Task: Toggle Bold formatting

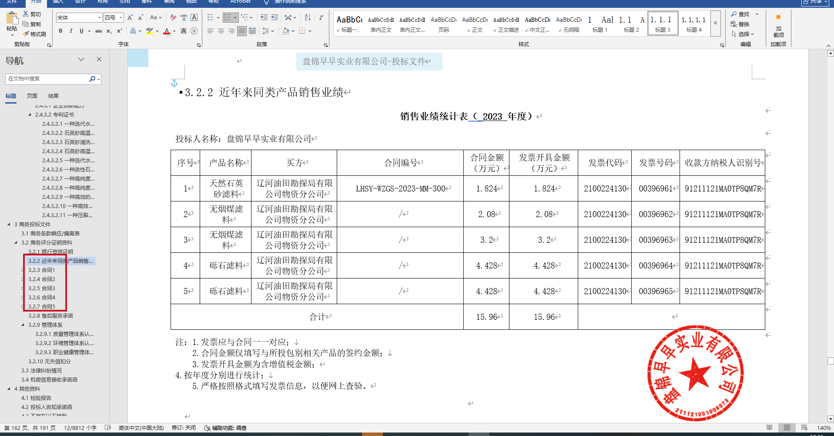Action: click(x=60, y=31)
